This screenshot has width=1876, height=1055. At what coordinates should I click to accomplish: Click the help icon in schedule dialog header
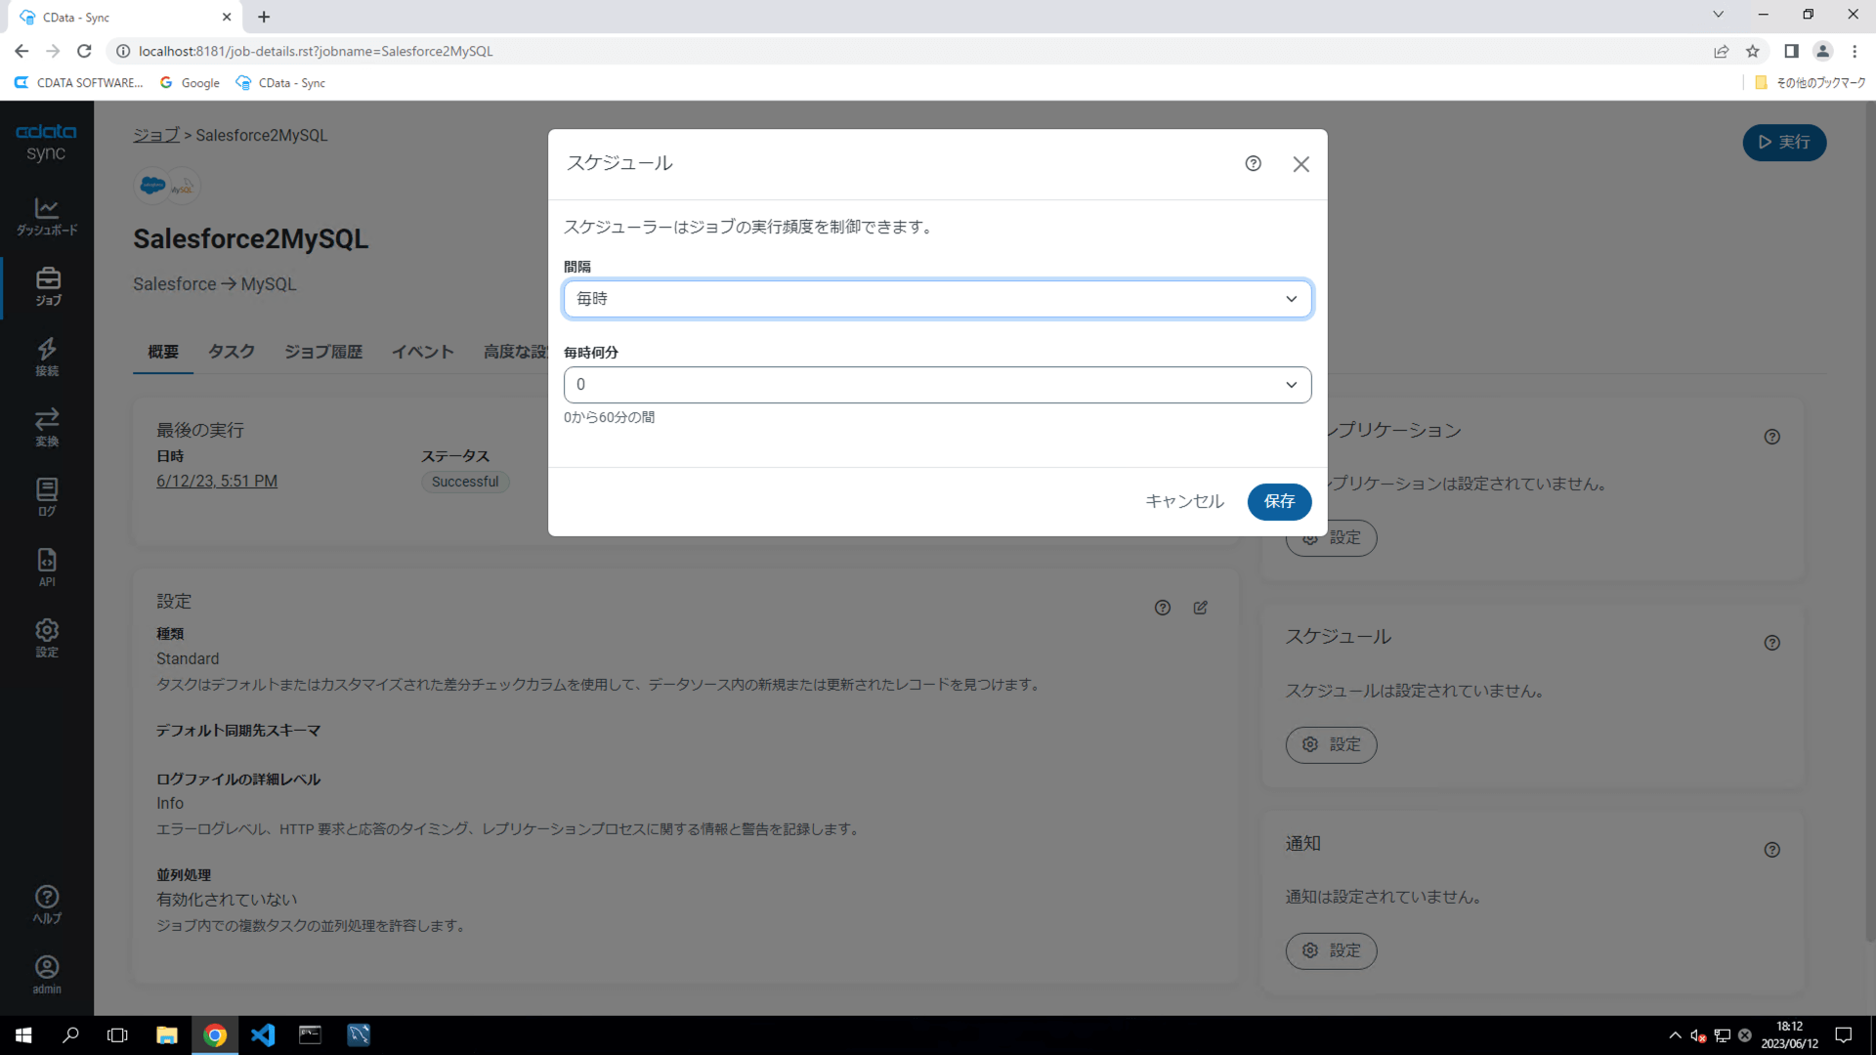pos(1253,164)
